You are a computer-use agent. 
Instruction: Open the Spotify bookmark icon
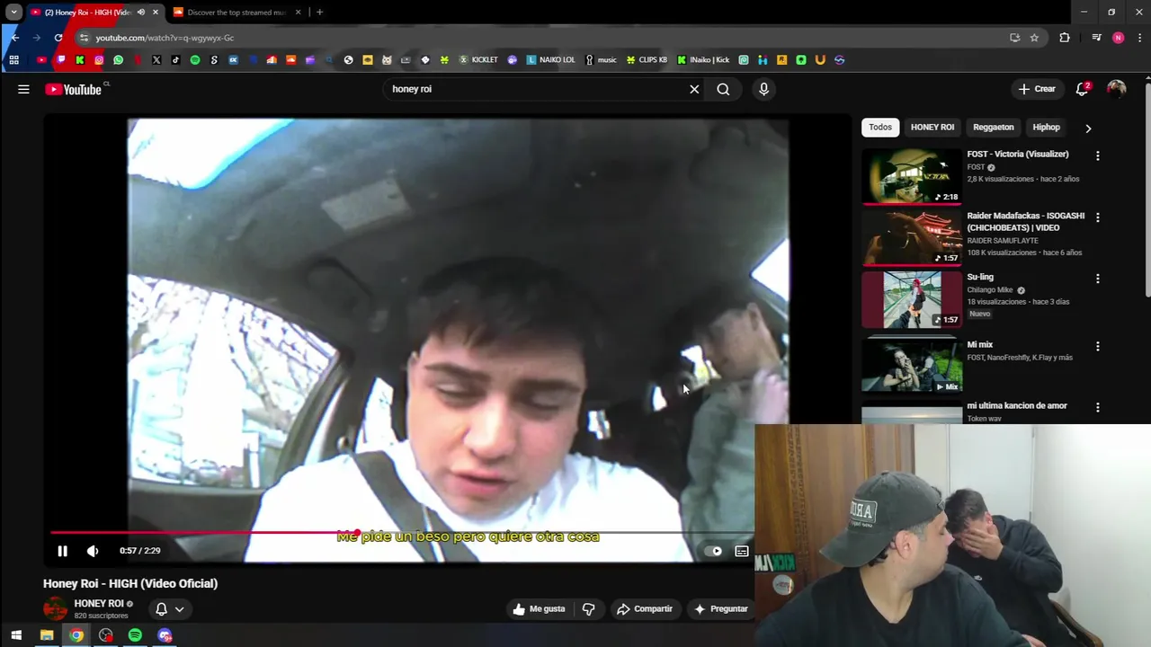point(195,60)
